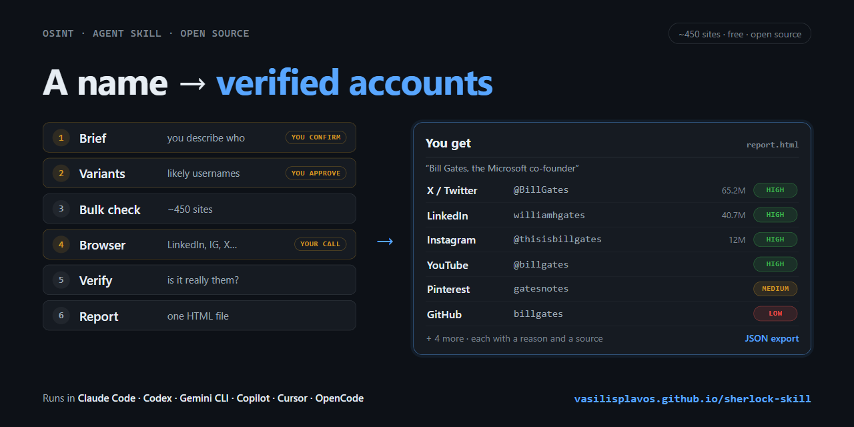
Task: Click the "gatesnotes" Pinterest handle
Action: (541, 289)
